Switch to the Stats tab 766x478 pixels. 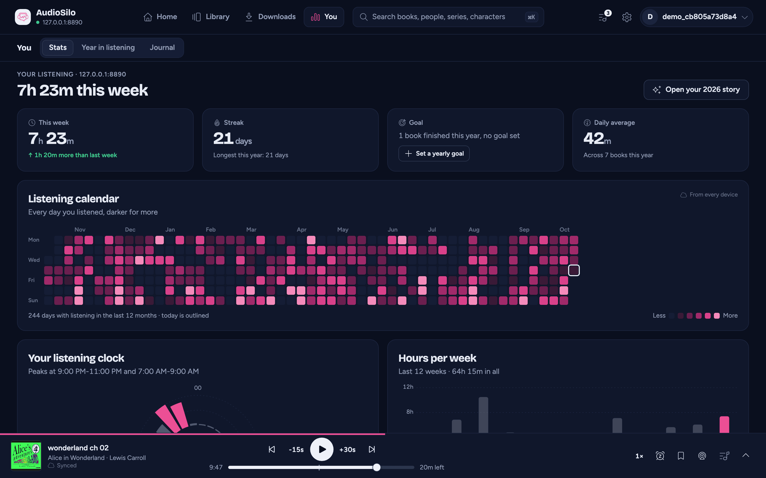coord(58,48)
